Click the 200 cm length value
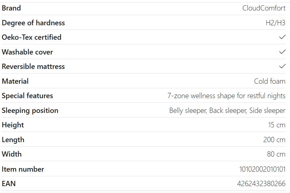This screenshot has height=193, width=290. click(x=274, y=140)
